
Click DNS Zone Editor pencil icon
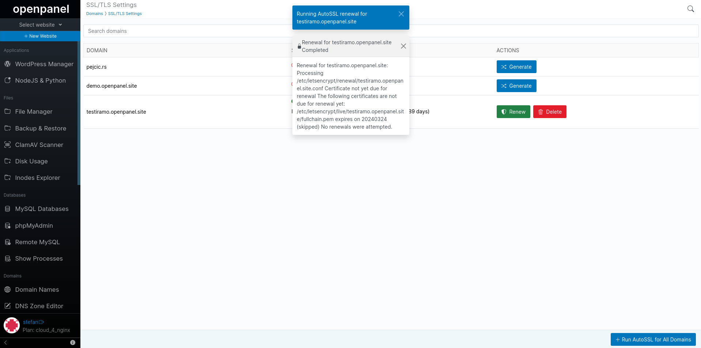[7, 306]
